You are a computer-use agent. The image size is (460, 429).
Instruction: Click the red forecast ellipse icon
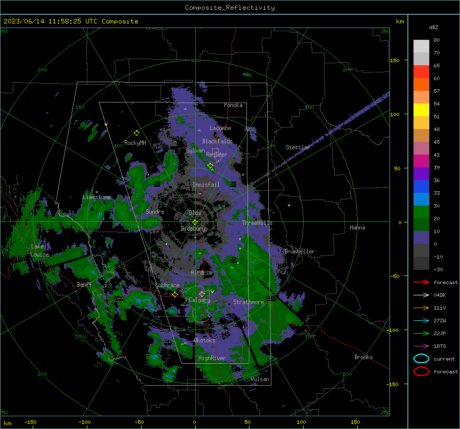(x=421, y=371)
